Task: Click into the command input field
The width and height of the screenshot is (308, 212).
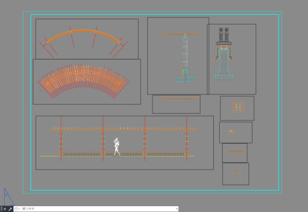Action: (98, 209)
